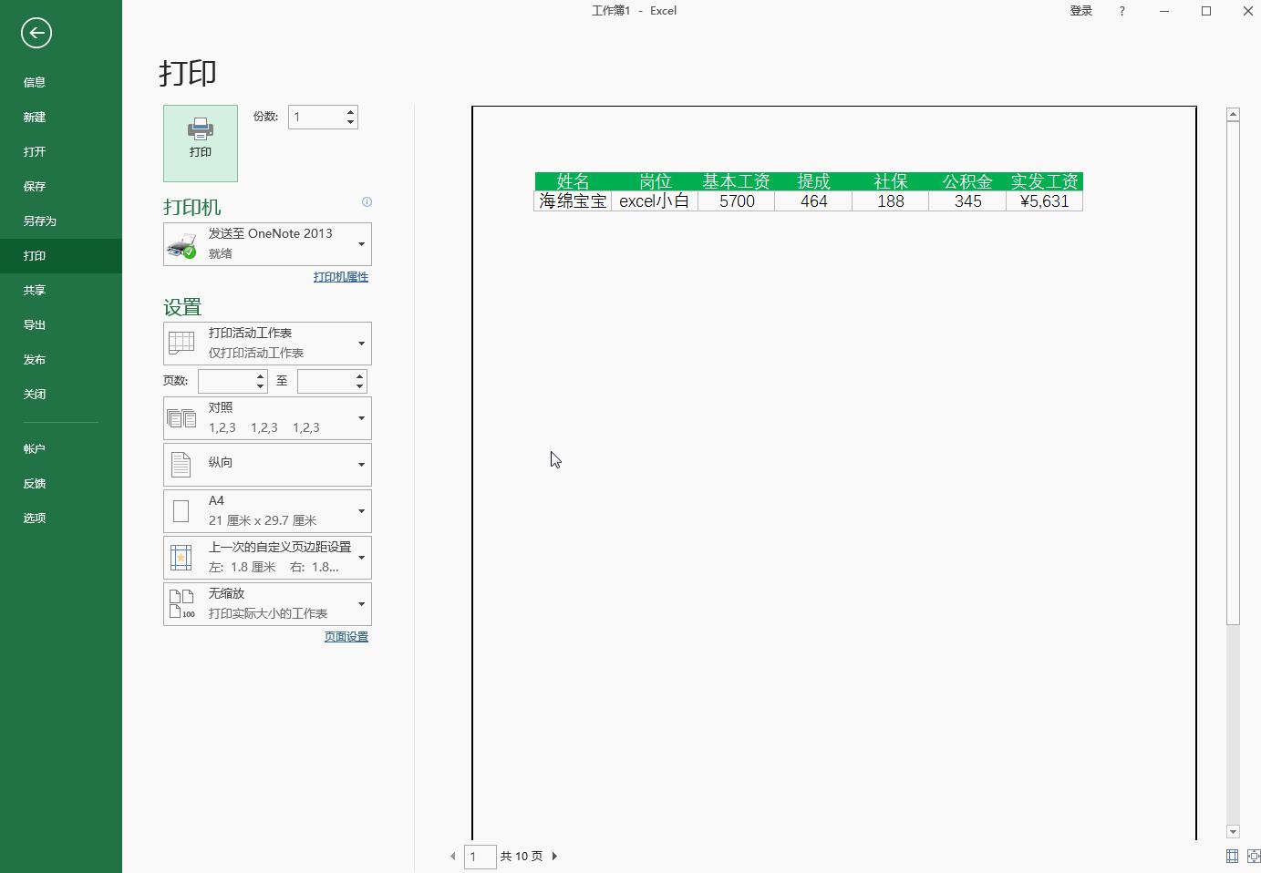Open 反馈 in the sidebar
Screen dimensions: 1261x873
point(61,484)
